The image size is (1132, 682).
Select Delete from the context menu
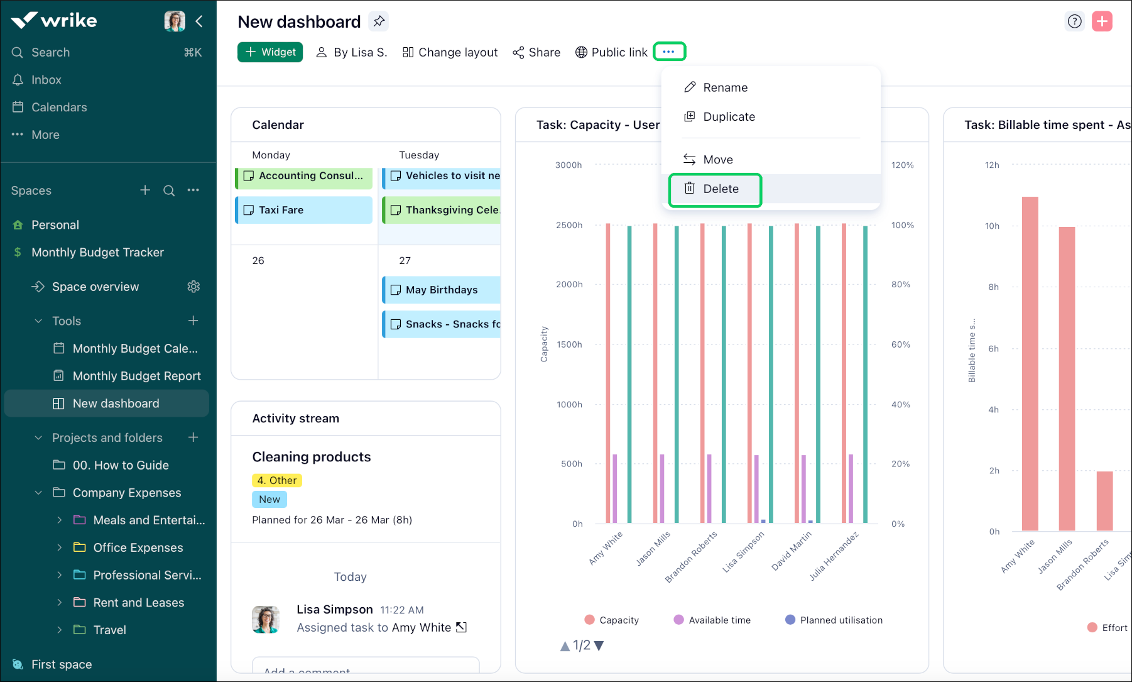(720, 189)
